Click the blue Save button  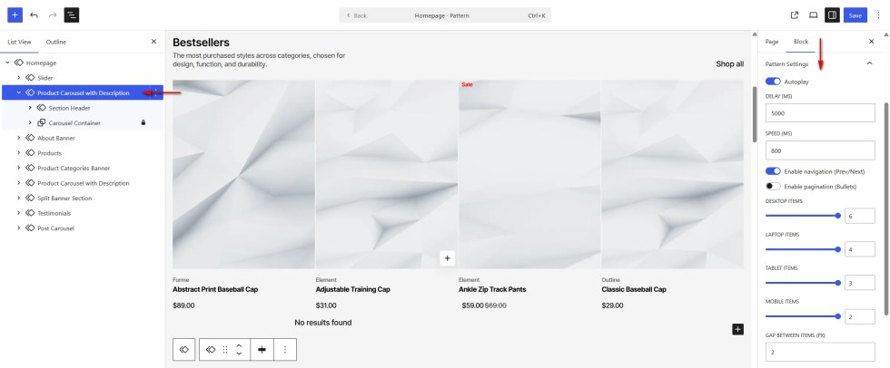855,15
